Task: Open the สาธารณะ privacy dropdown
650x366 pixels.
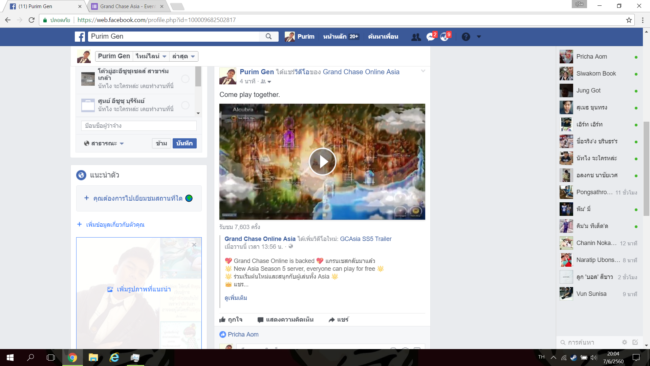Action: click(104, 143)
